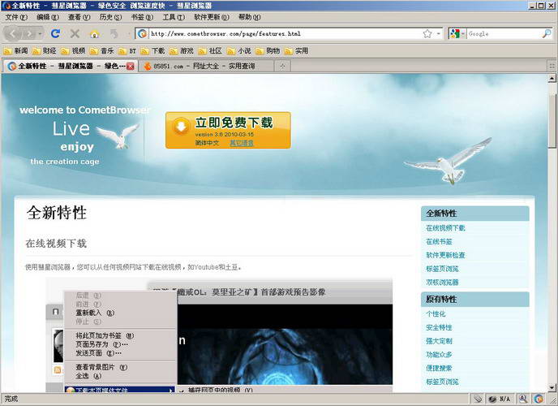Image resolution: width=558 pixels, height=406 pixels.
Task: Open the 软件更新检查 sidebar link
Action: tap(445, 255)
